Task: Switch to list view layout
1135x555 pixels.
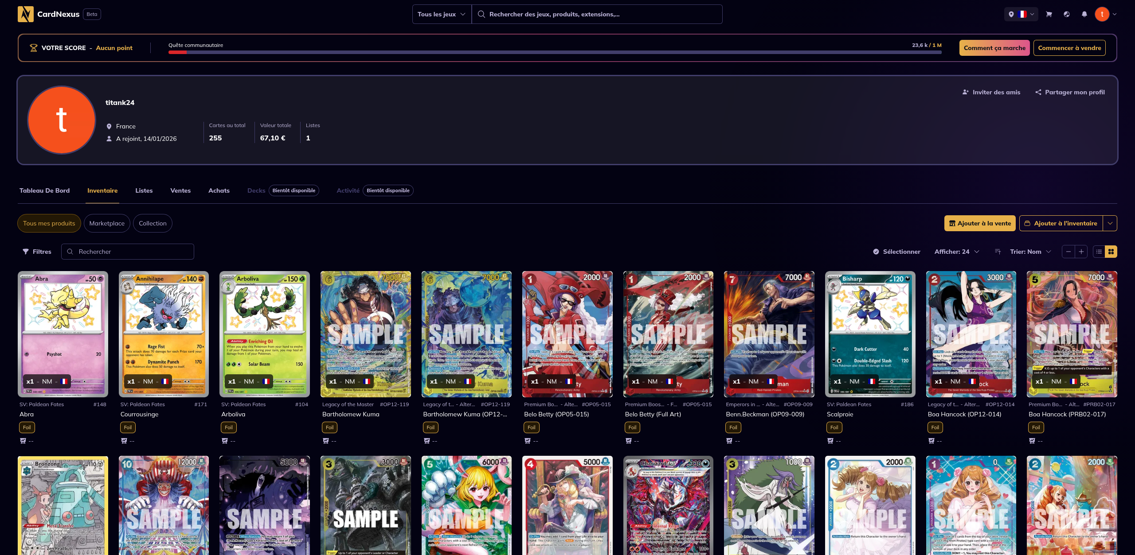Action: click(x=1099, y=252)
